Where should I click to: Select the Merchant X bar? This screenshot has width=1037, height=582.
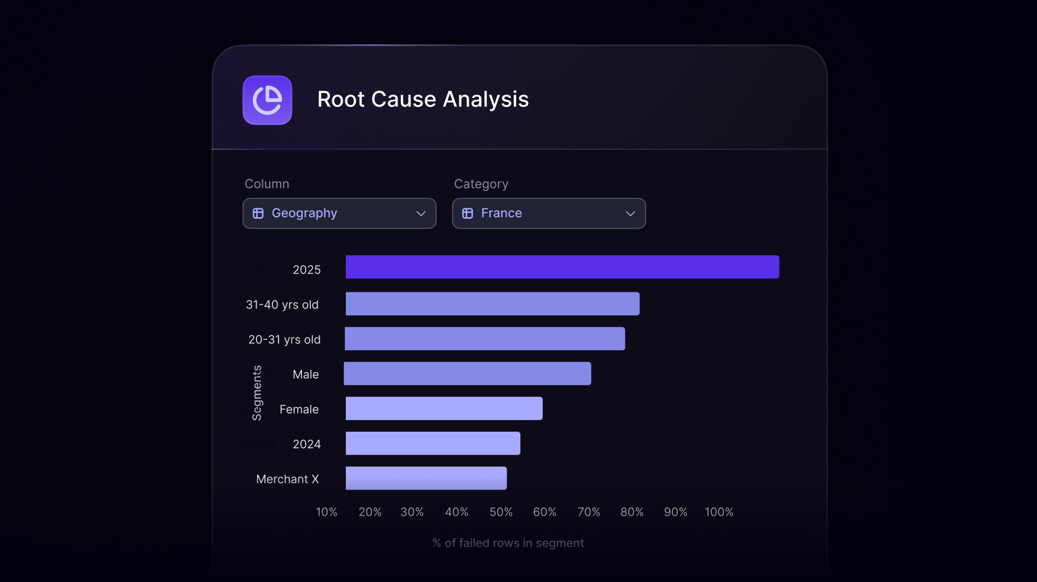(426, 479)
